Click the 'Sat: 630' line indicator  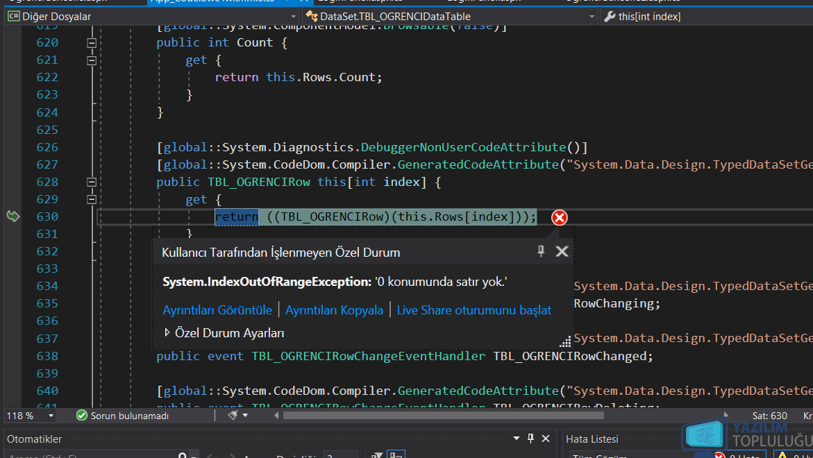pyautogui.click(x=769, y=416)
